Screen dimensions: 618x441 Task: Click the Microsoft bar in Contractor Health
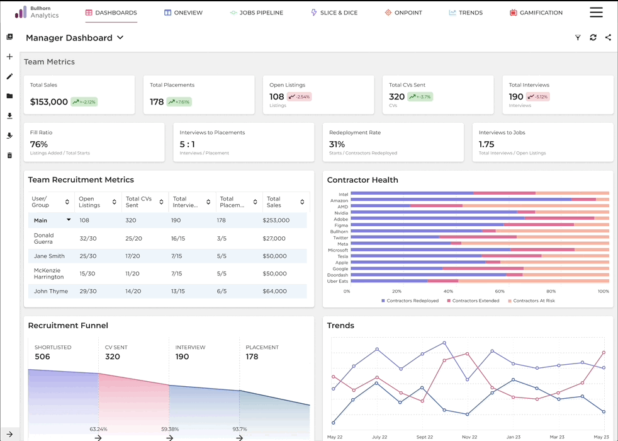point(480,249)
